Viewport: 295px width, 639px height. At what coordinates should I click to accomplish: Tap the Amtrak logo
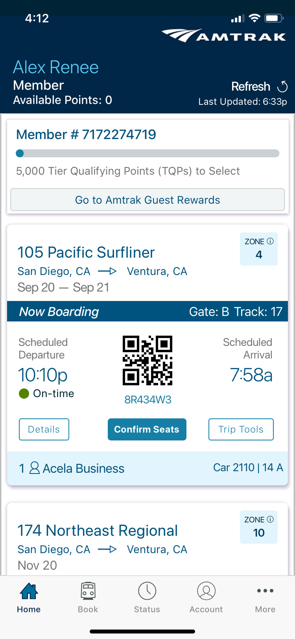coord(223,35)
